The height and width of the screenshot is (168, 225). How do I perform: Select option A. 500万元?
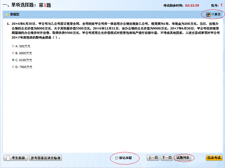(x=13, y=46)
